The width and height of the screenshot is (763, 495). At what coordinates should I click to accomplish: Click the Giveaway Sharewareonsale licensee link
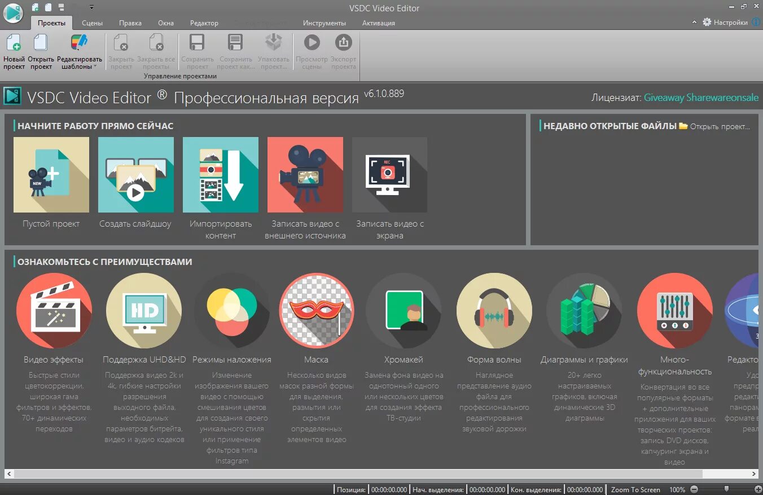point(701,98)
